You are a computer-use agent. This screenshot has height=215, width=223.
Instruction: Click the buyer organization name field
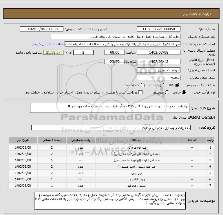(115, 37)
